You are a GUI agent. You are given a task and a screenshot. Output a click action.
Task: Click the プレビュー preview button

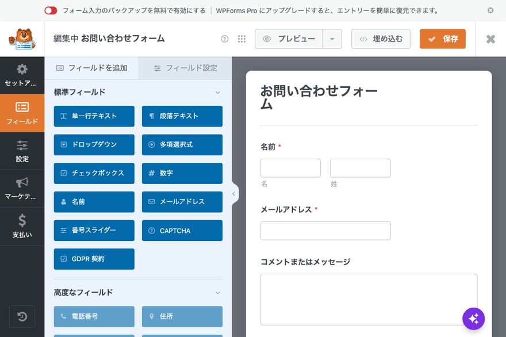tap(289, 39)
